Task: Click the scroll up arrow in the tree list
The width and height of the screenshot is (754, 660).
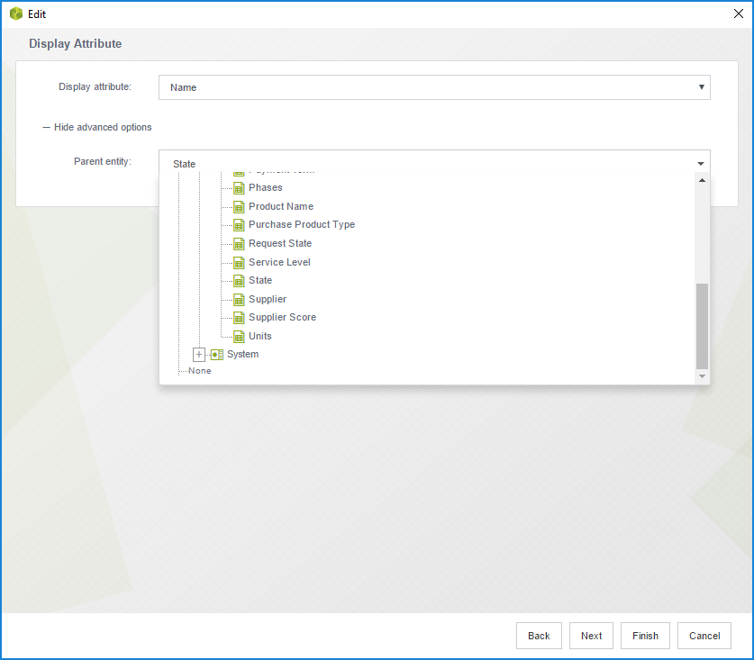Action: tap(702, 180)
